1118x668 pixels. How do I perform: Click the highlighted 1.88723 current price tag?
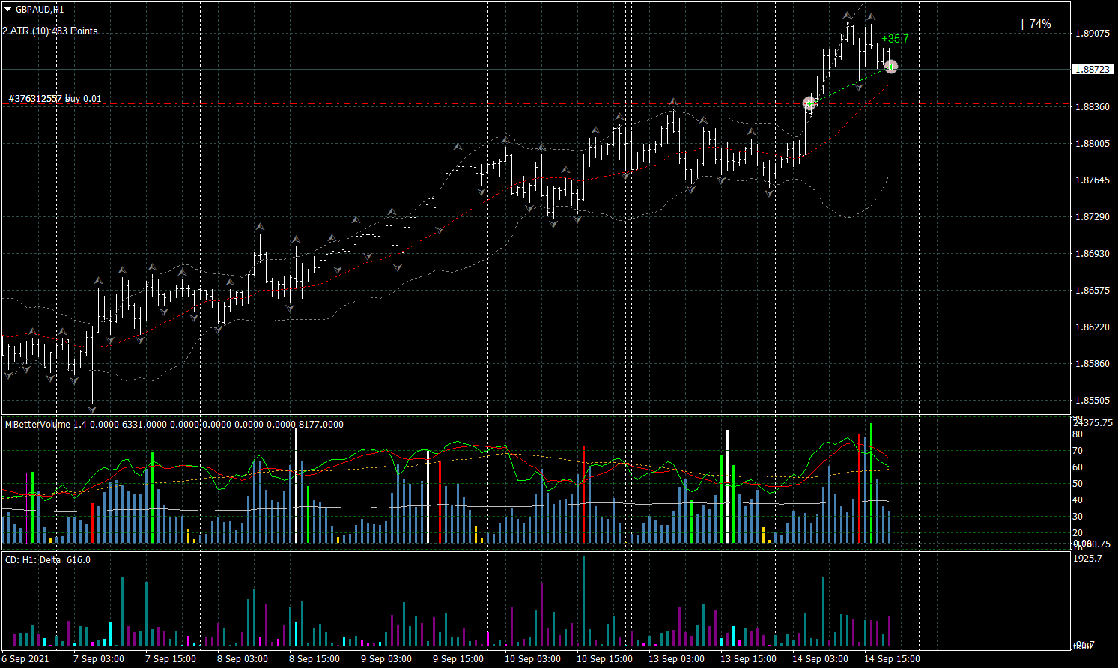(1093, 69)
